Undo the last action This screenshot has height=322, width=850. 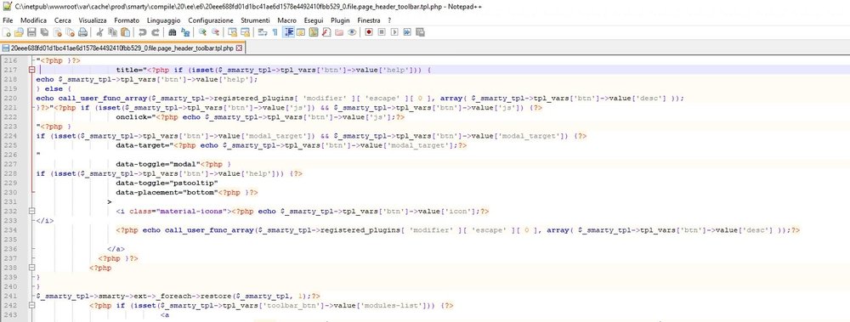tap(143, 32)
